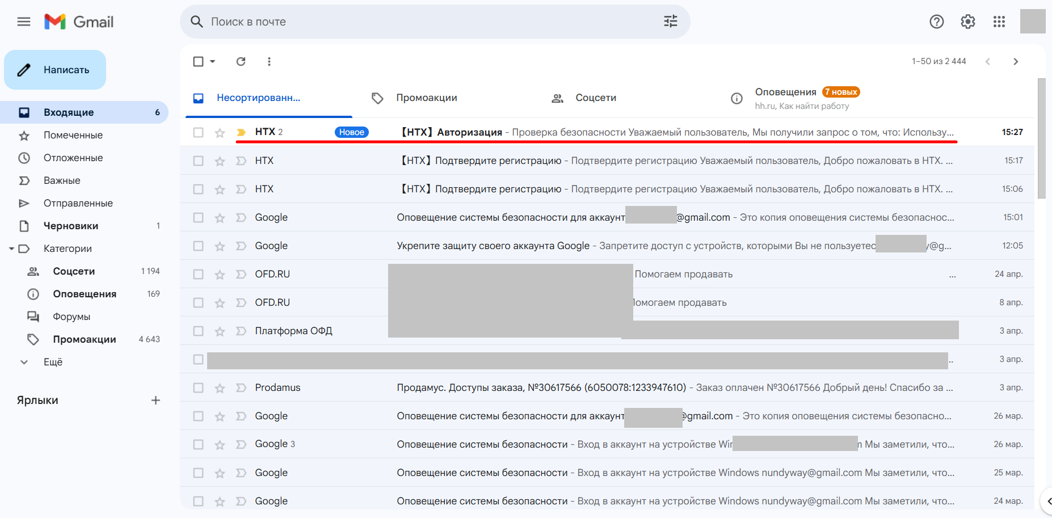Open search filter options icon
Screen dimensions: 1052x518
(670, 22)
